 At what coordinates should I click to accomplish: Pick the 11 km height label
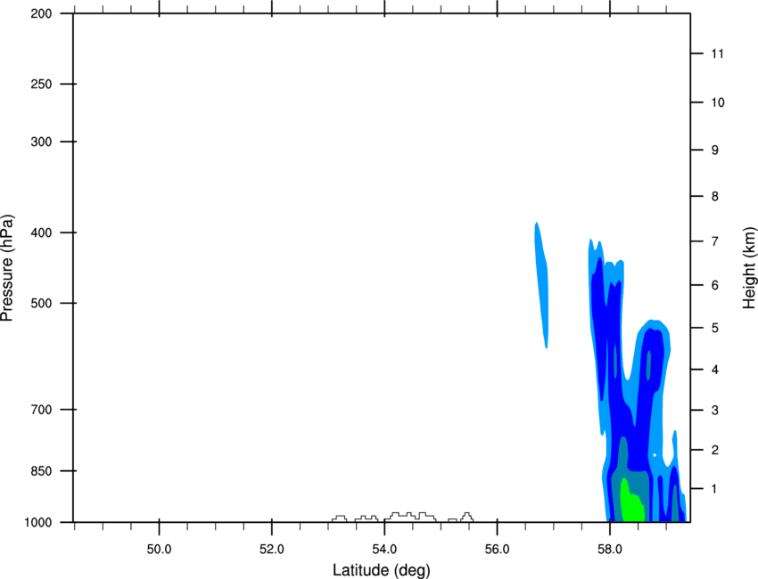point(717,53)
